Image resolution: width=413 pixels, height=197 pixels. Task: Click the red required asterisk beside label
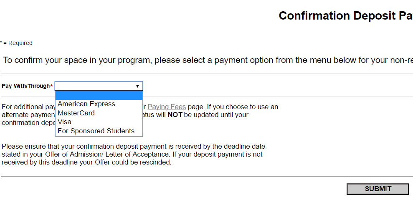coord(51,86)
